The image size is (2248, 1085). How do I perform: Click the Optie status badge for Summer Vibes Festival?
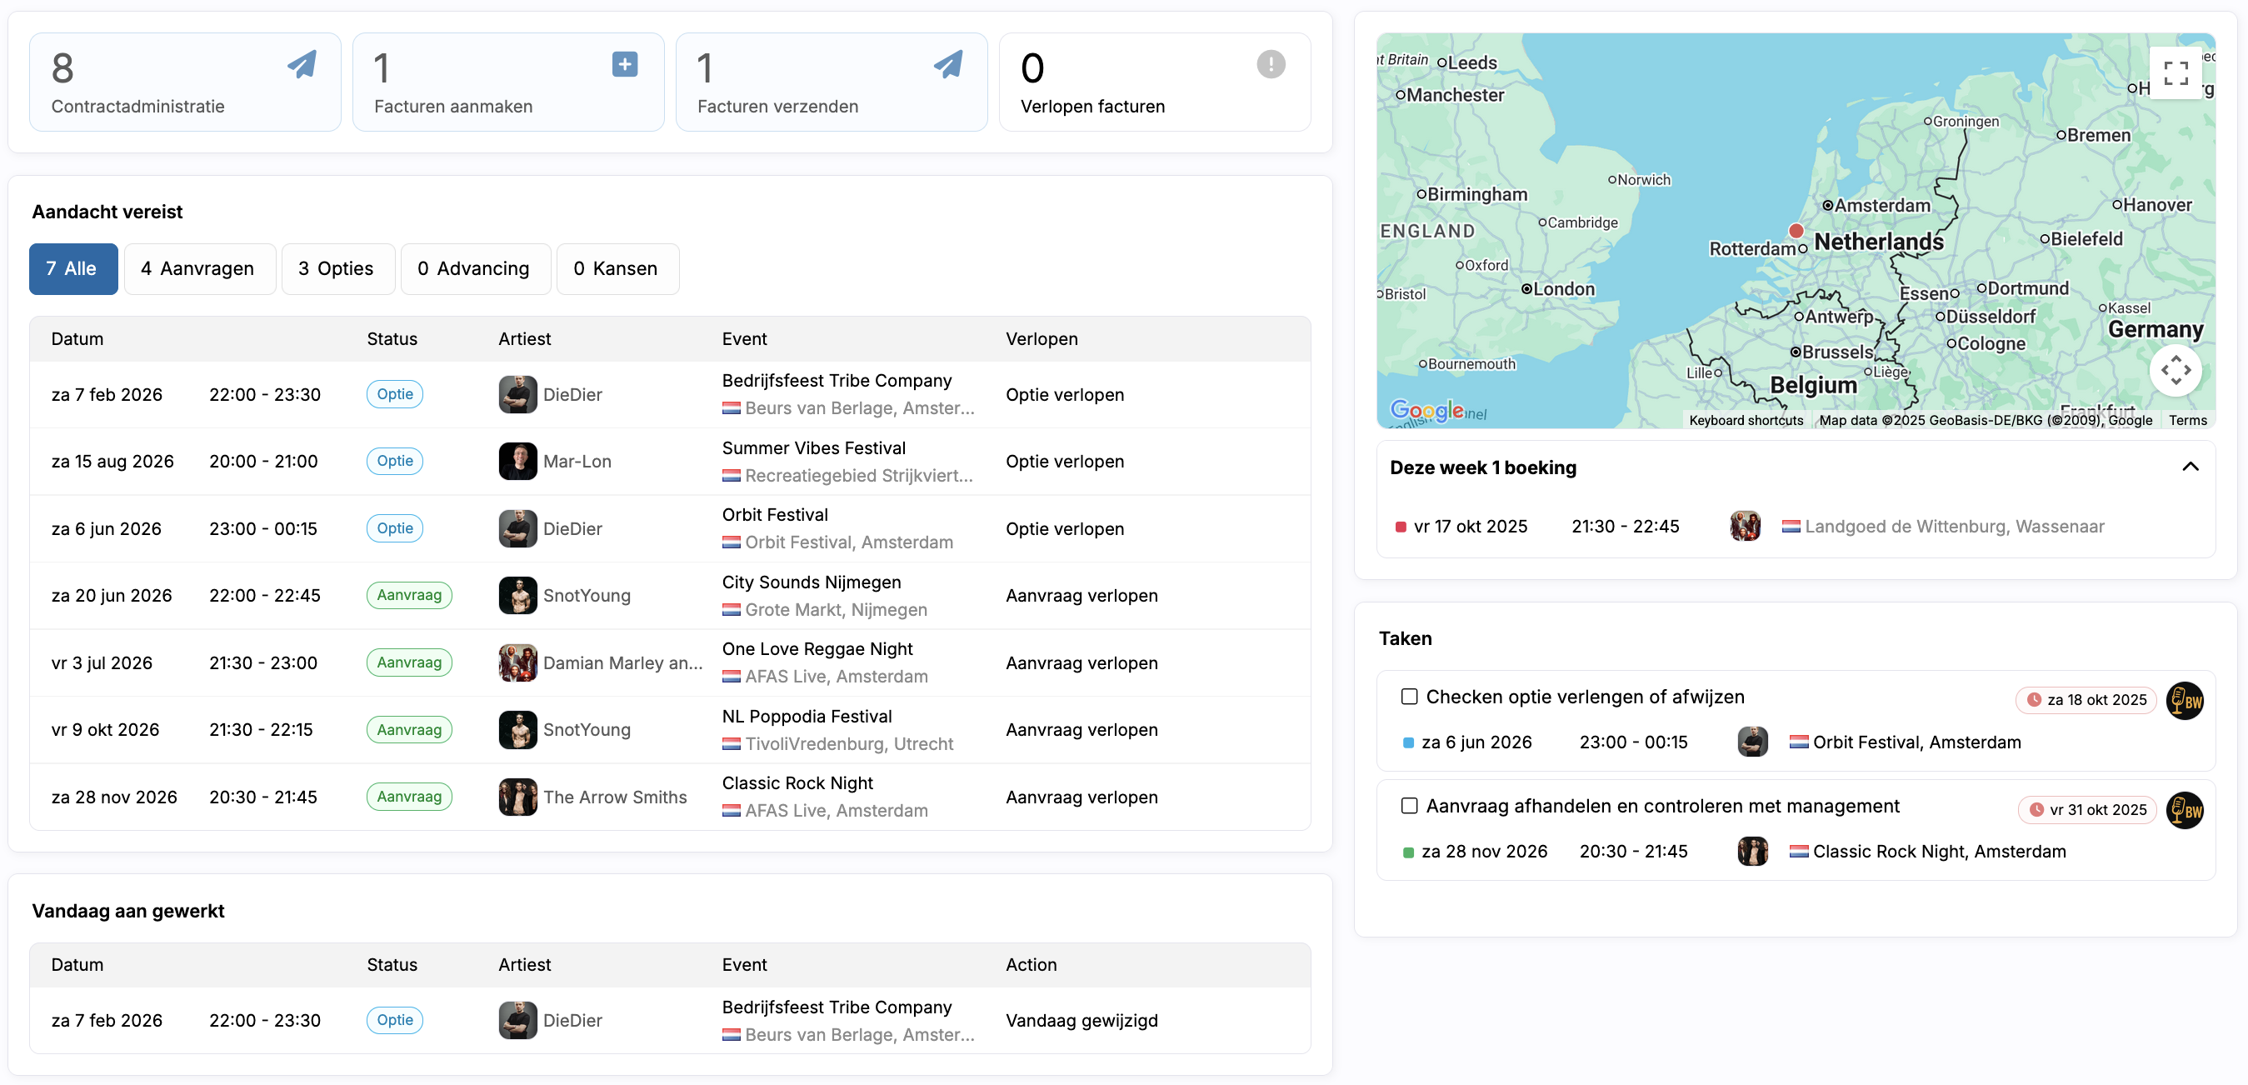click(x=394, y=461)
